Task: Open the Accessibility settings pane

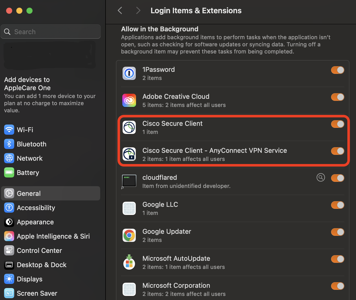Action: [51, 208]
